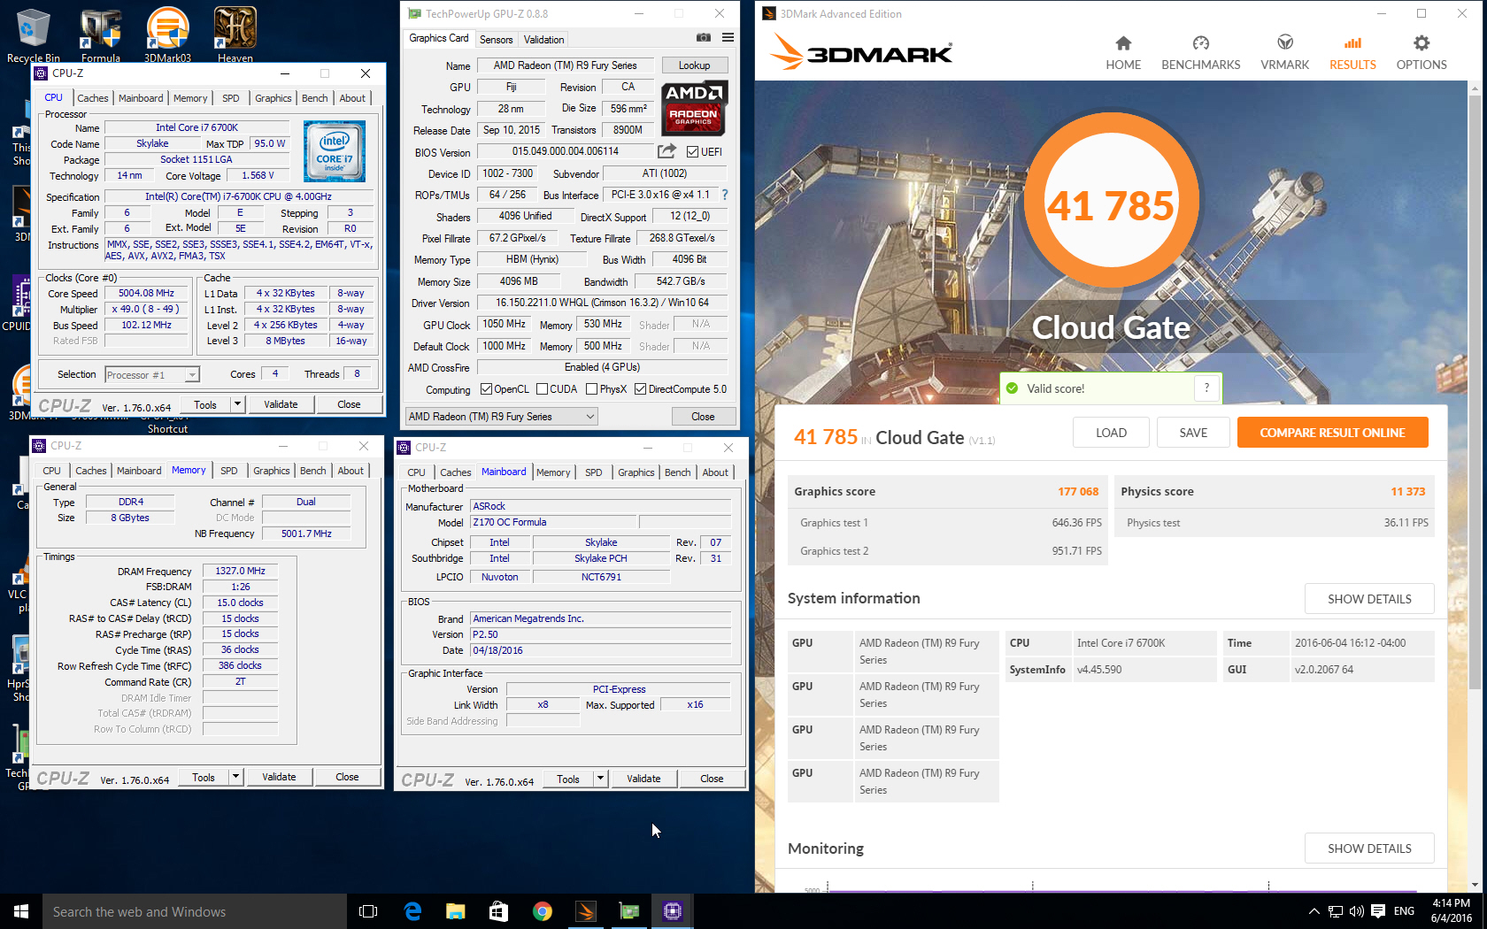This screenshot has width=1487, height=929.
Task: Open About tab in top CPU-Z window
Action: point(352,98)
